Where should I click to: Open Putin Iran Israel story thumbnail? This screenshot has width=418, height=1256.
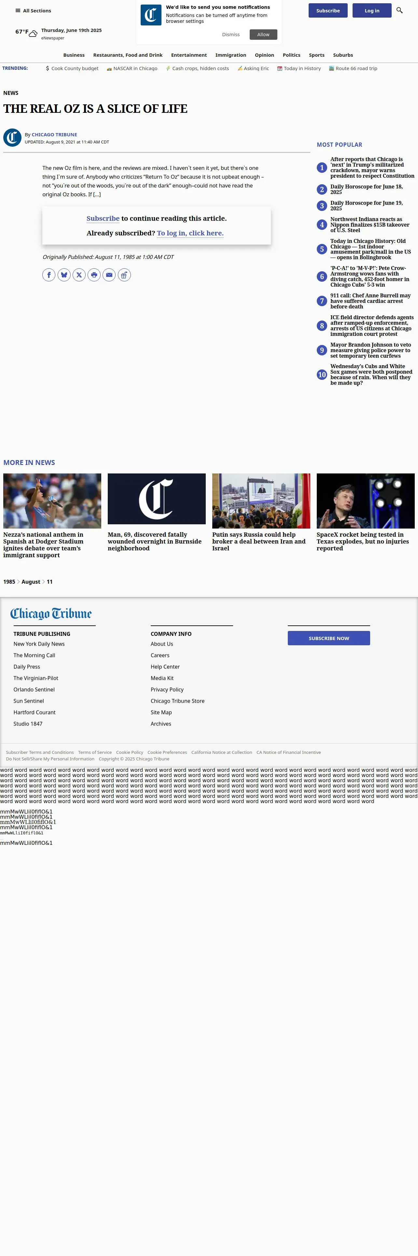click(x=261, y=501)
